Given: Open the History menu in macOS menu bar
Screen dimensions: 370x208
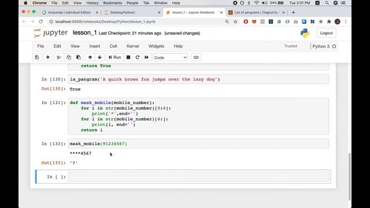Looking at the screenshot, I should coord(92,3).
